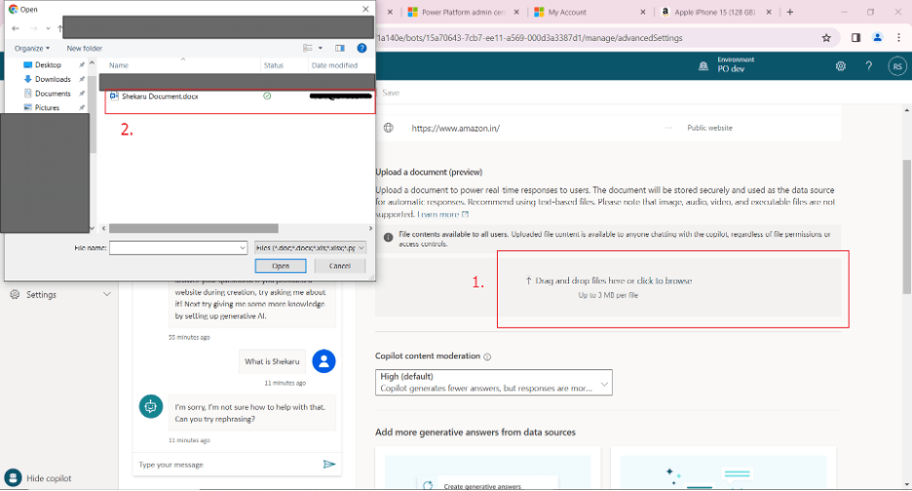Image resolution: width=912 pixels, height=491 pixels.
Task: Click the dialog's blue help icon
Action: 361,48
